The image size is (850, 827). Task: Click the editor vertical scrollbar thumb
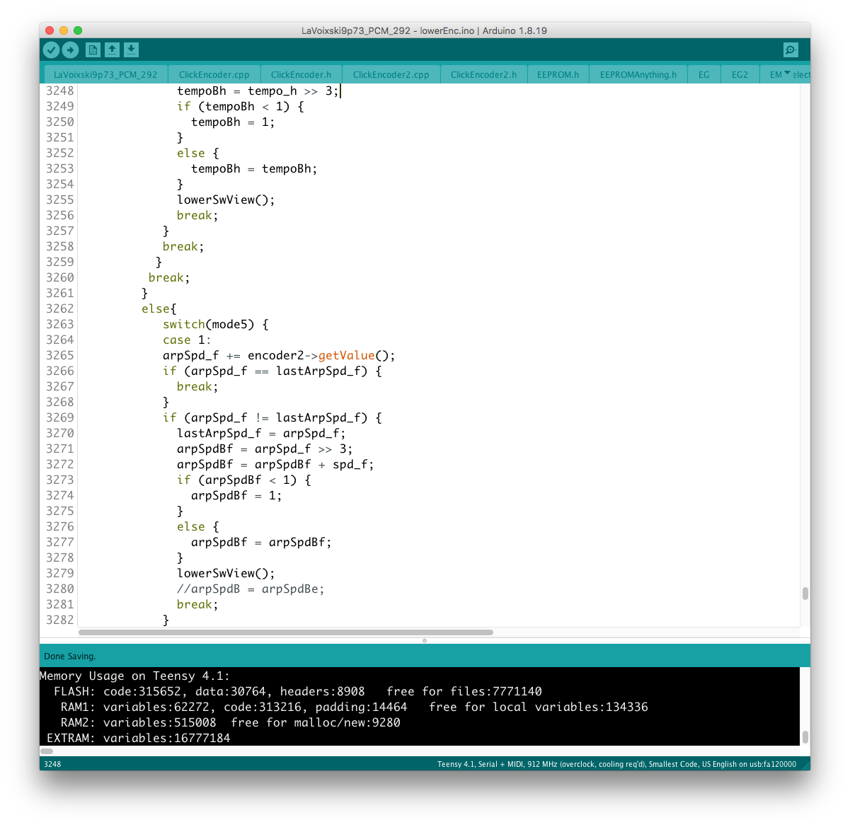pyautogui.click(x=805, y=594)
